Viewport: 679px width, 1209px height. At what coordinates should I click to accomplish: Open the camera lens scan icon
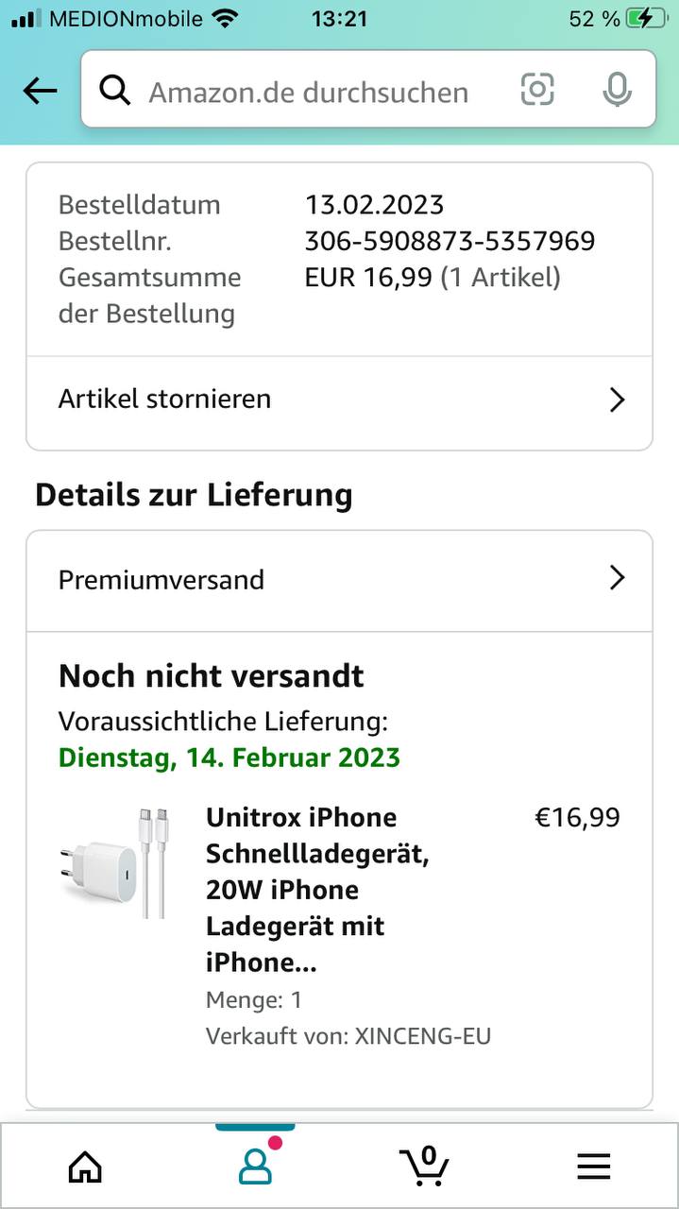[536, 90]
